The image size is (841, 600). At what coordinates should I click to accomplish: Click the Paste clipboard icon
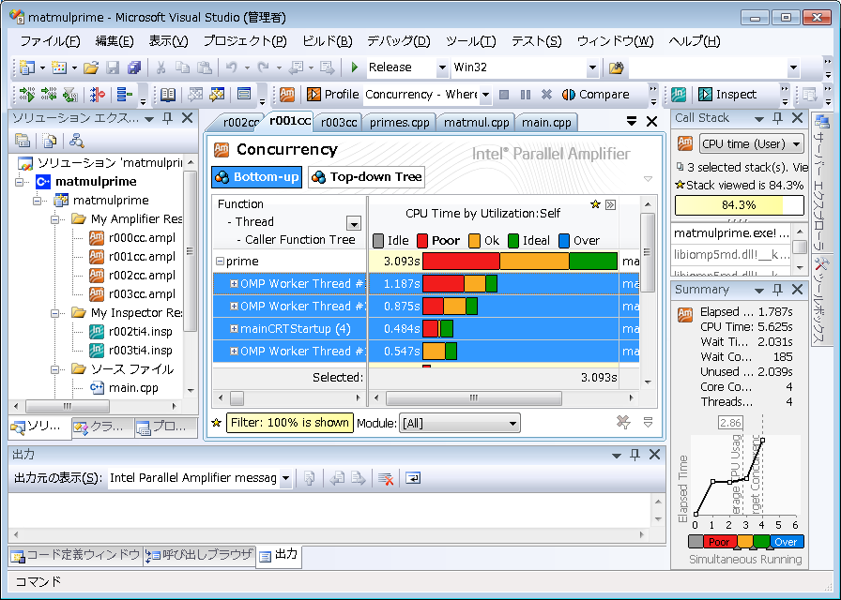205,67
